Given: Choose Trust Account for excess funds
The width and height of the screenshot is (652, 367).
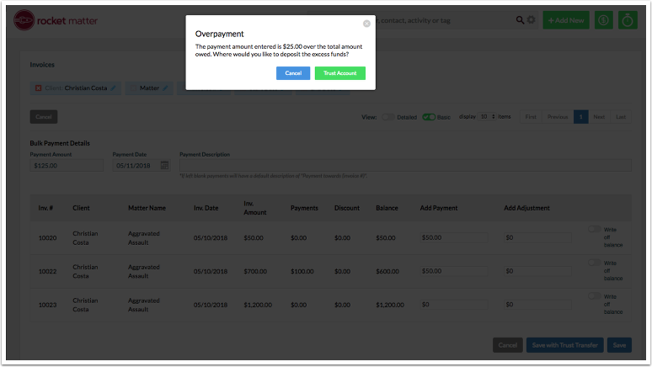Looking at the screenshot, I should tap(339, 73).
